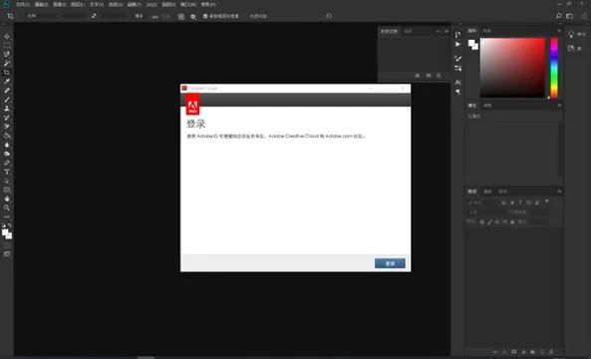Pick a hue on the rainbow slider
Image resolution: width=591 pixels, height=359 pixels.
click(554, 68)
